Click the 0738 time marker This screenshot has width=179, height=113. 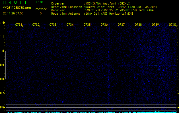(138, 25)
